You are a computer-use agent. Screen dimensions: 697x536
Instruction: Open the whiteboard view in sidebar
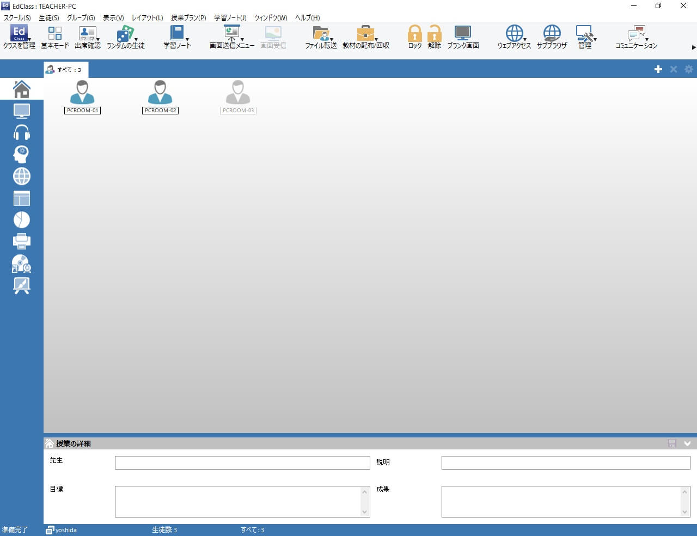coord(22,285)
